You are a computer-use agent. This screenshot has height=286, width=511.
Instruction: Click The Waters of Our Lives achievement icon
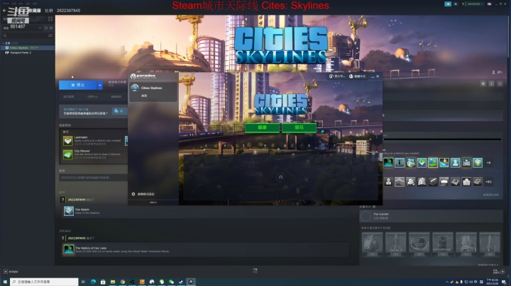click(68, 249)
